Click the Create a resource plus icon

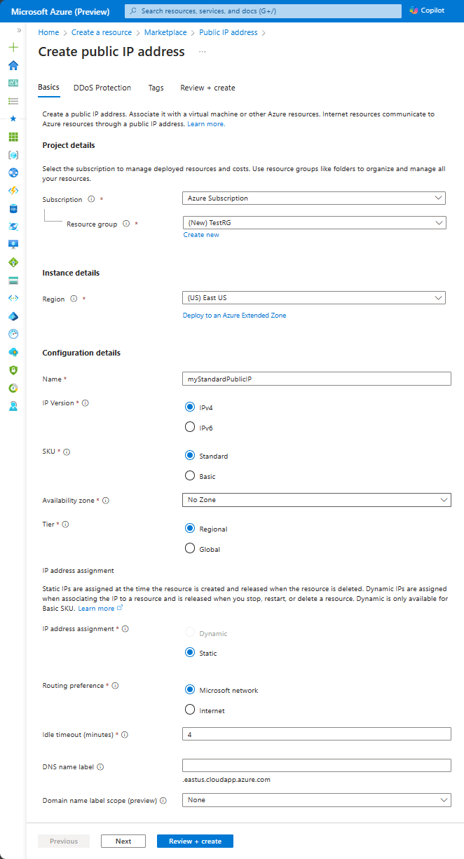(13, 48)
